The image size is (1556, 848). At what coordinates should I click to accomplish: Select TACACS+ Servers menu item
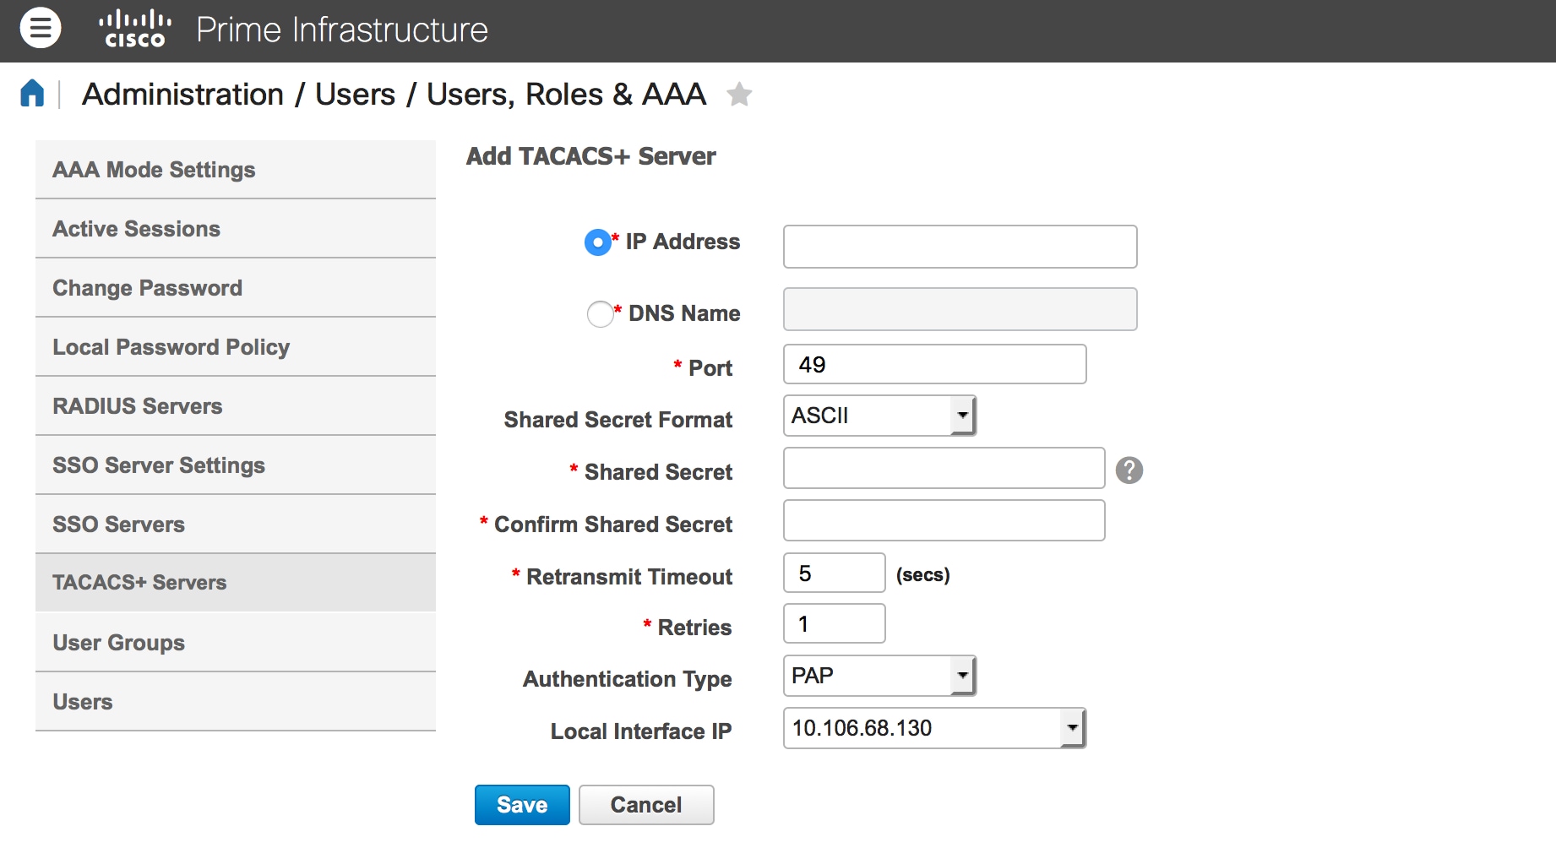click(x=236, y=583)
